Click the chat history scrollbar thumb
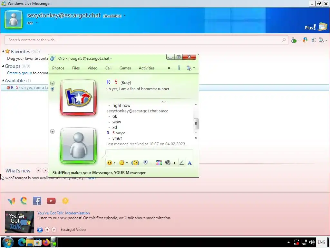Image resolution: width=330 pixels, height=248 pixels. pos(196,124)
